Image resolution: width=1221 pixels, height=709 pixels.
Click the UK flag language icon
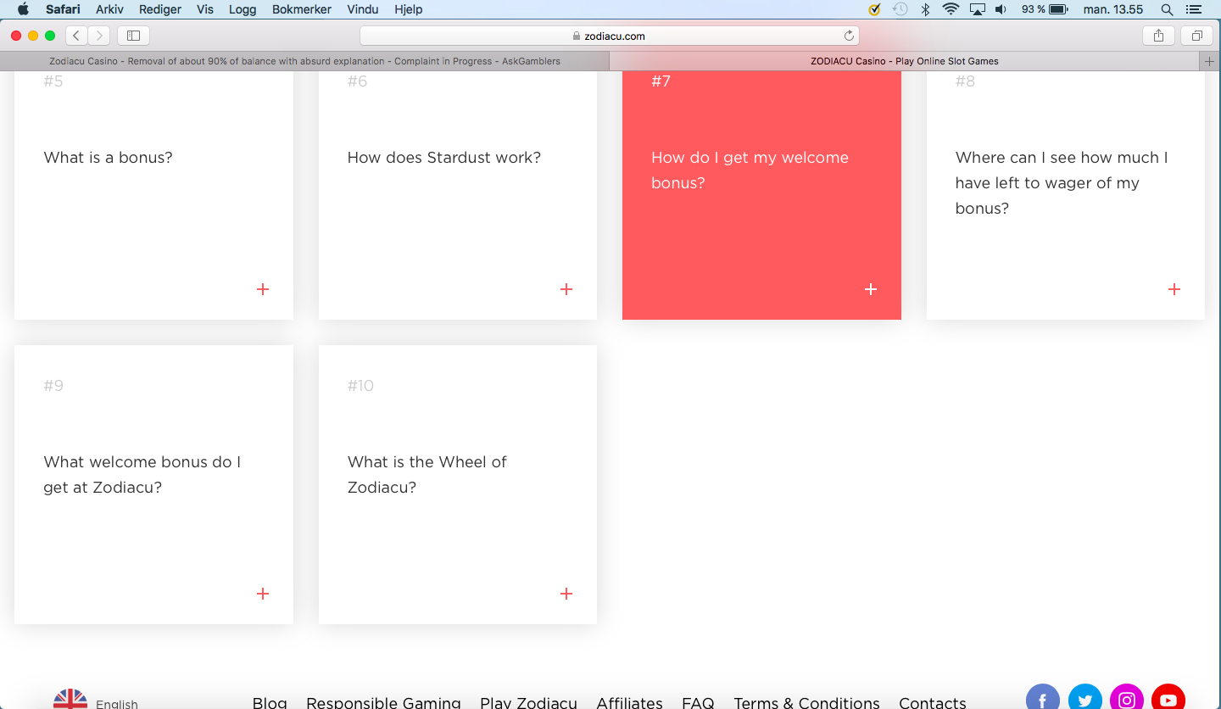[x=70, y=701]
